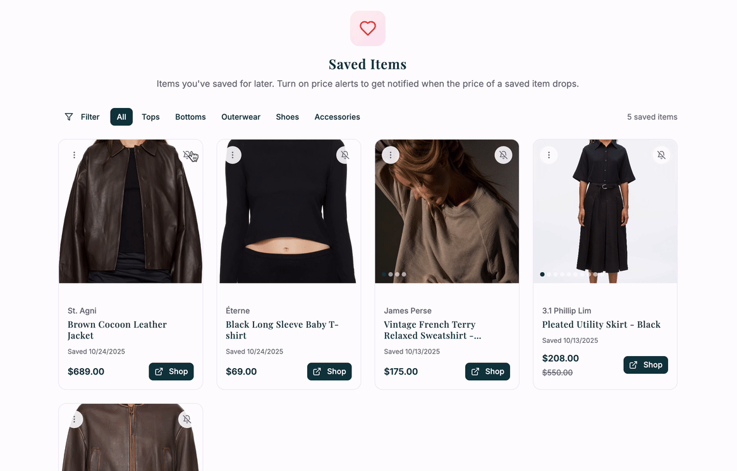Image resolution: width=737 pixels, height=471 pixels.
Task: Select second image dot on French Terry Sweatshirt
Action: (x=391, y=274)
